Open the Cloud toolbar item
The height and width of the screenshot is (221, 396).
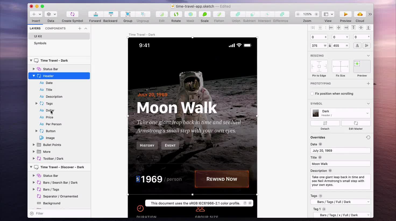coord(360,14)
